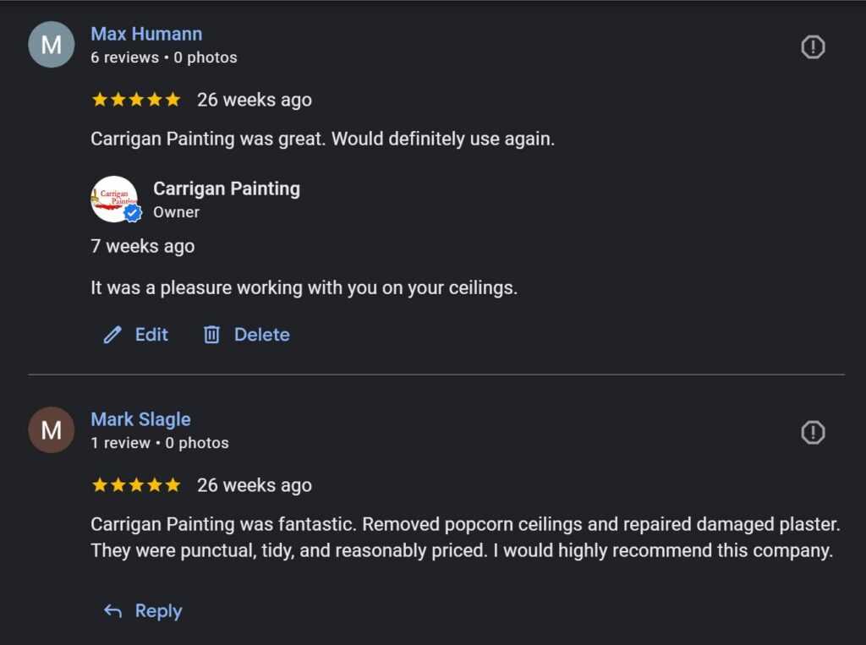Click '26 weeks ago' timestamp on Max Humann's review

click(255, 99)
